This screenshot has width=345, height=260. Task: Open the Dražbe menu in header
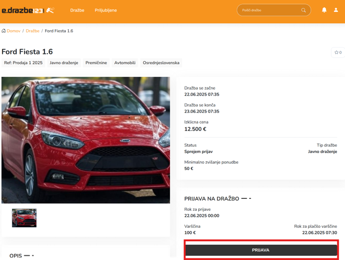77,10
